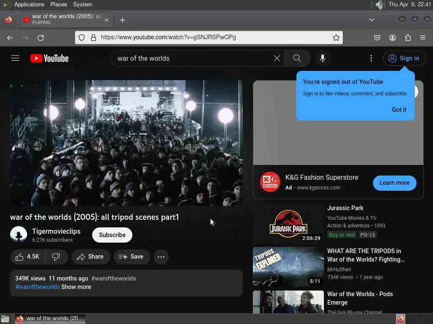Image resolution: width=433 pixels, height=324 pixels.
Task: Dislike the video with thumbs down
Action: [56, 257]
